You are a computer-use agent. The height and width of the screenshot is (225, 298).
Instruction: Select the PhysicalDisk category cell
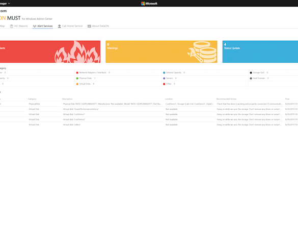34,104
